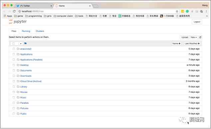The height and width of the screenshot is (129, 211).
Task: Click the site info icon in the address bar
Action: 20,11
